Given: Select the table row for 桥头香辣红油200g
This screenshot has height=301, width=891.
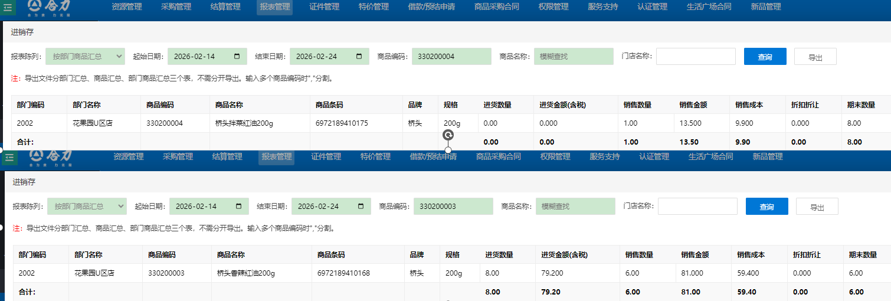Looking at the screenshot, I should [245, 273].
